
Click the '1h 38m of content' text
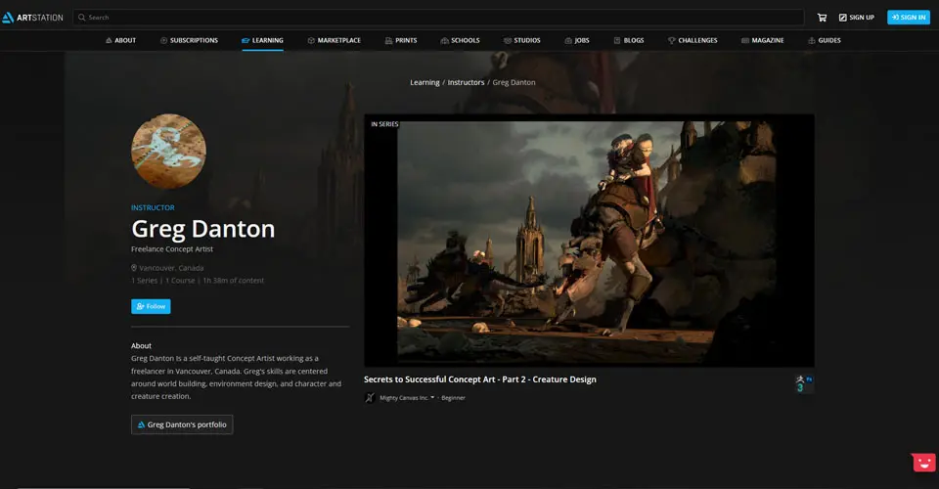point(233,280)
